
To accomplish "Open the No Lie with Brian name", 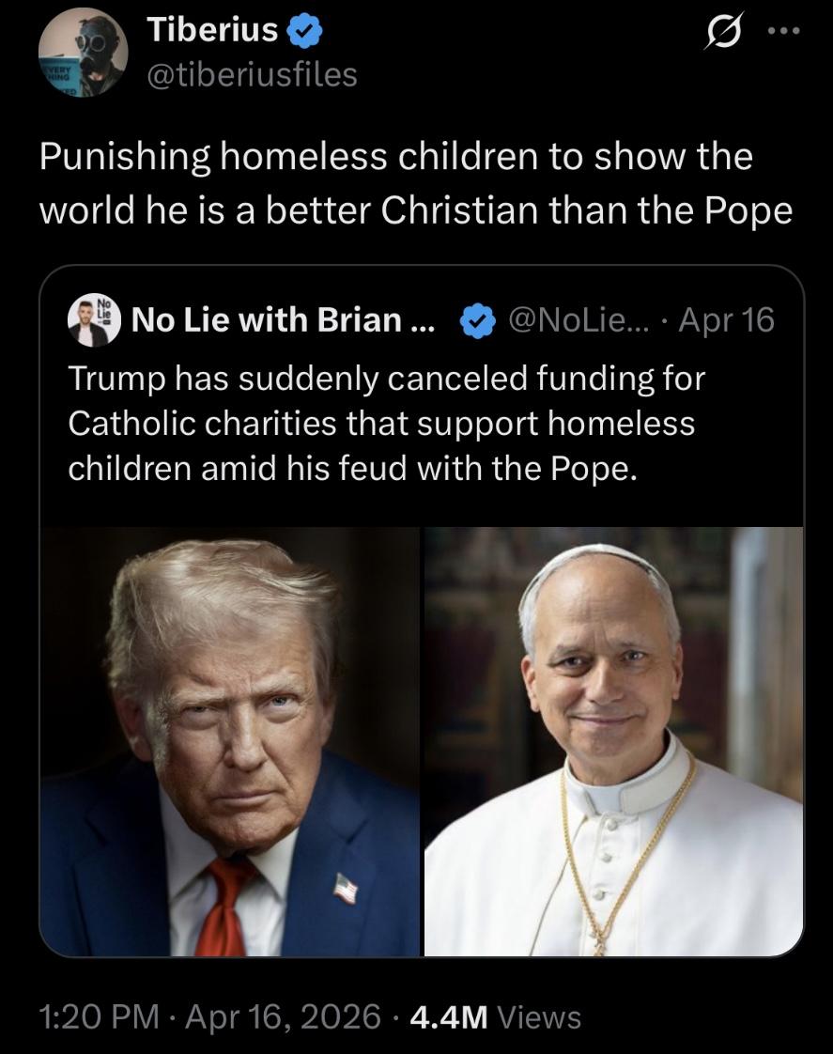I will click(284, 320).
